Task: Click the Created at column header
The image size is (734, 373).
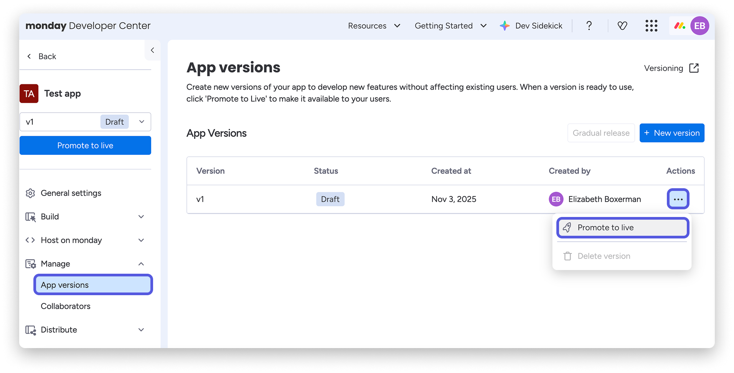Action: click(x=451, y=171)
